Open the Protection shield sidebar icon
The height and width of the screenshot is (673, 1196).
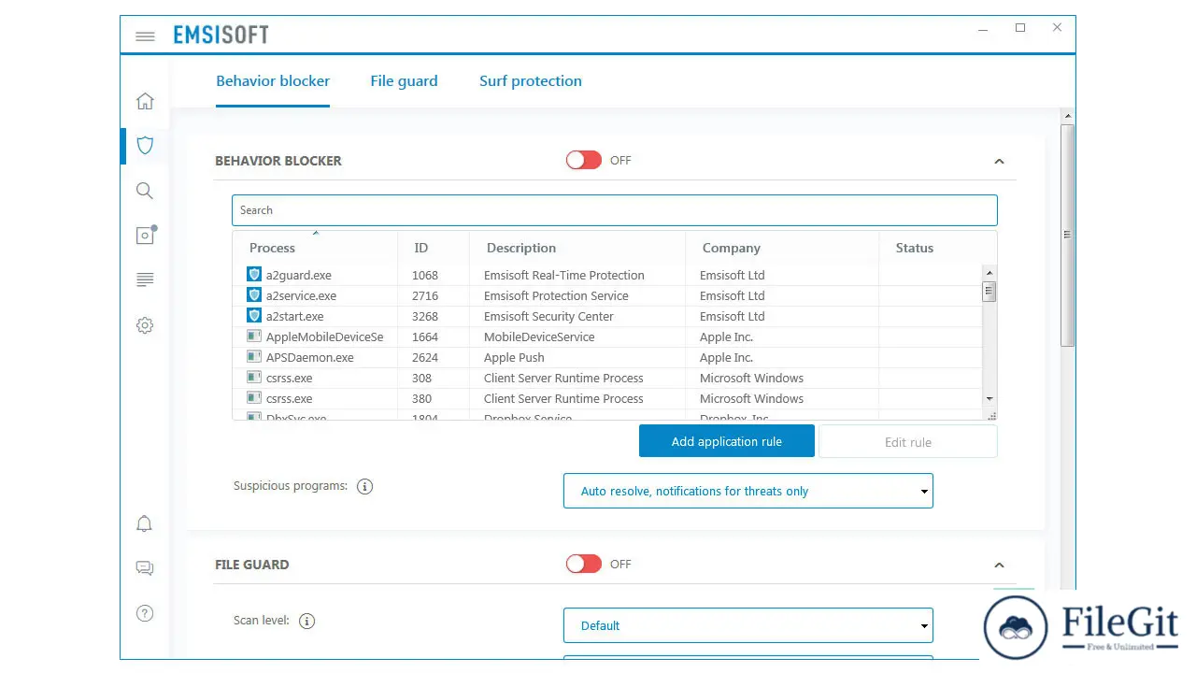145,145
